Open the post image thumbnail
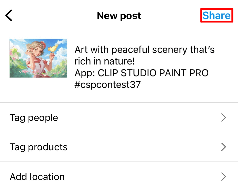Viewport: 238px width, 189px height. [38, 58]
